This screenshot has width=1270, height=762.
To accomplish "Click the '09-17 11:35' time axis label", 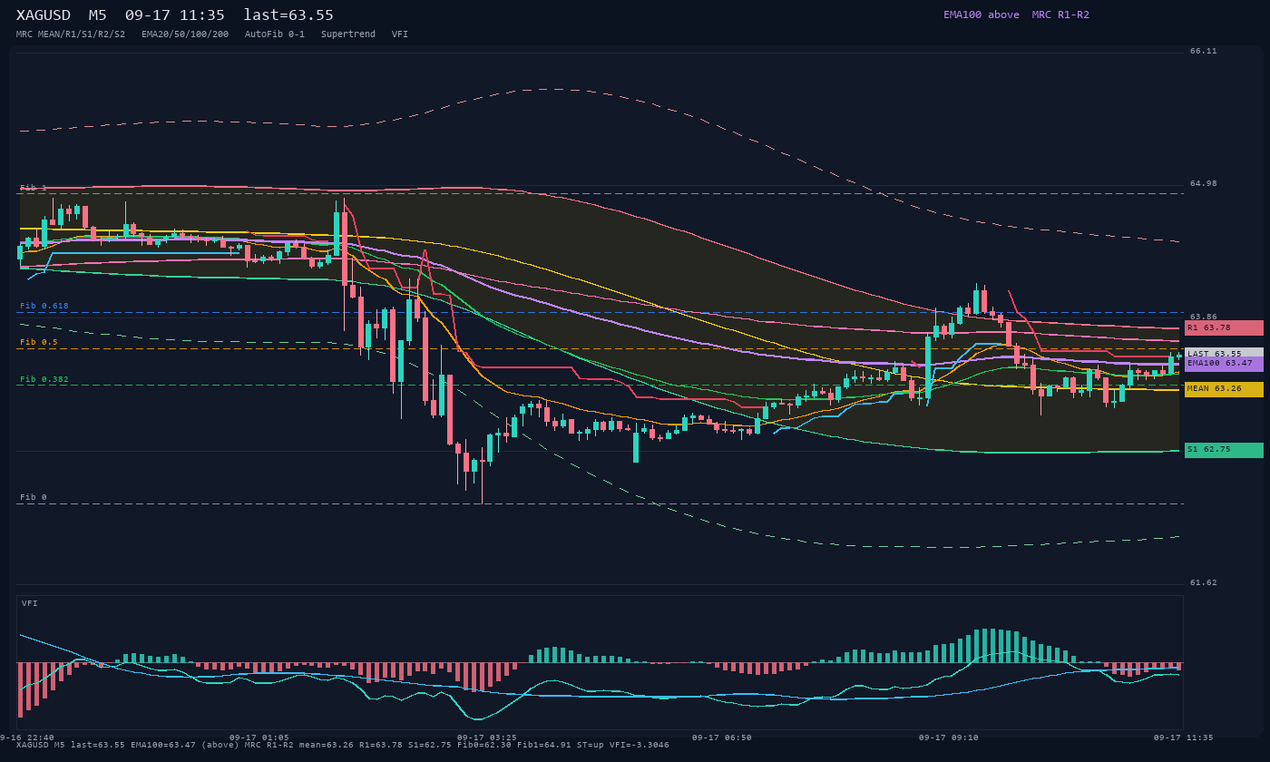I will [1183, 738].
